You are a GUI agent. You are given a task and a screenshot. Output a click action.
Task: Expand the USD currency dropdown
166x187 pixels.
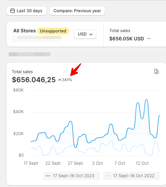(85, 34)
